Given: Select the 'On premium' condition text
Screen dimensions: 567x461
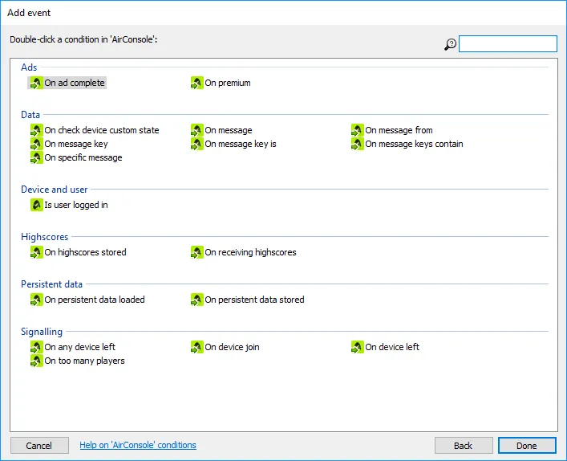Looking at the screenshot, I should click(228, 83).
